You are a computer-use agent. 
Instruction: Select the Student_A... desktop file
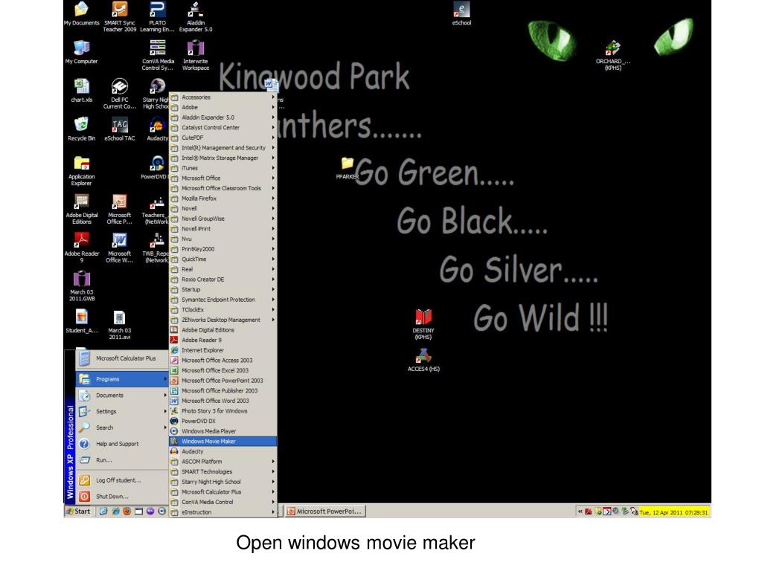(x=82, y=322)
